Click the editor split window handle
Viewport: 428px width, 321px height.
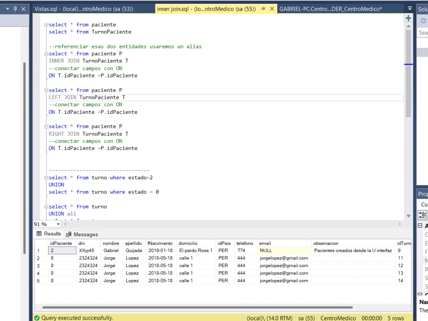click(408, 18)
